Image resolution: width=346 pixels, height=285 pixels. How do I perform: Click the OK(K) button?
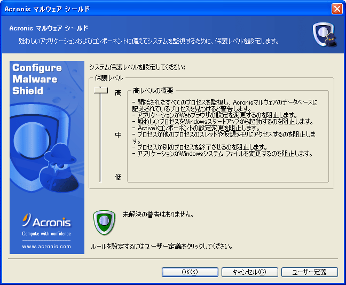(x=190, y=272)
